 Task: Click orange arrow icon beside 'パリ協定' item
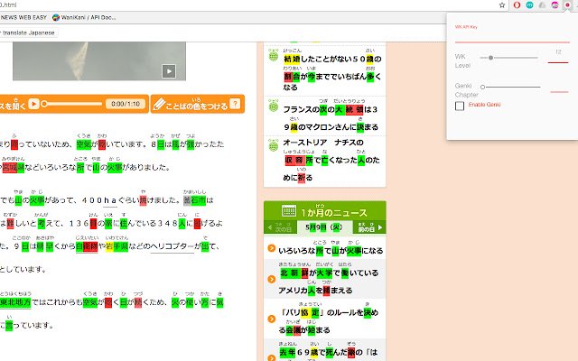pyautogui.click(x=272, y=319)
